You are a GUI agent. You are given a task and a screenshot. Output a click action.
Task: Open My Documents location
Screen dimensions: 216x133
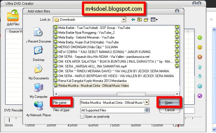click(39, 72)
